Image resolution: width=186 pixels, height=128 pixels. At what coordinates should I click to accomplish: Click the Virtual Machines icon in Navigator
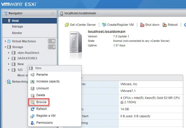tap(9, 41)
